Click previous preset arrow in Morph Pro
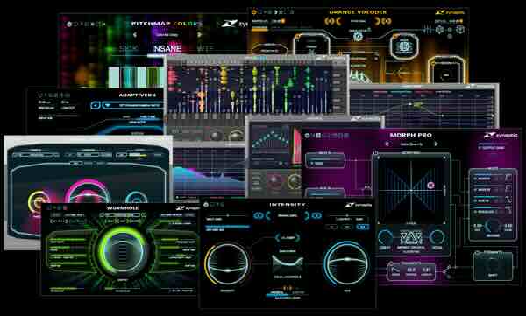Screen dimensions: 526x316 (x=387, y=144)
